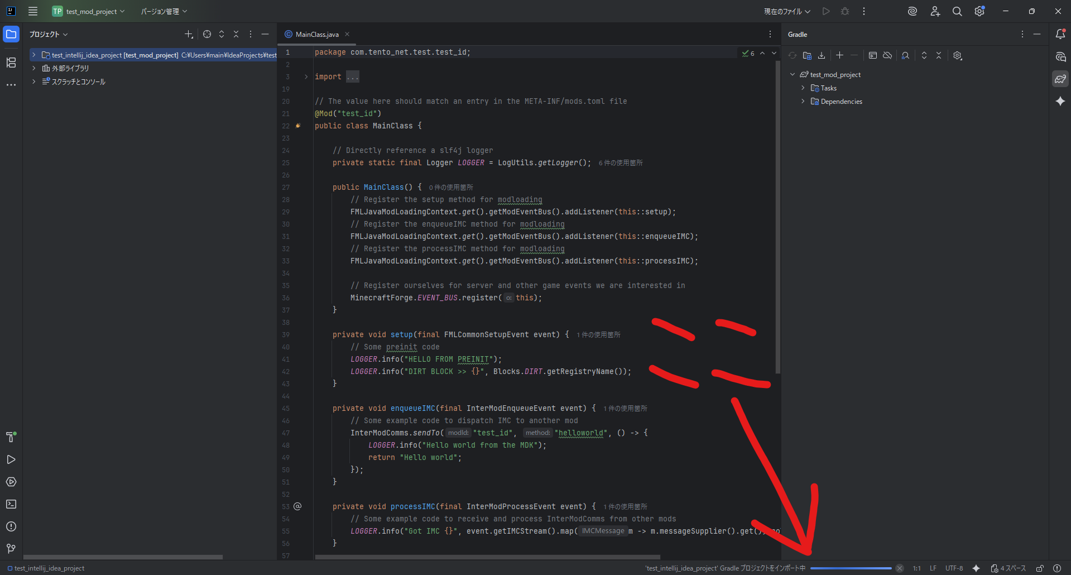
Task: Open the バージョン管理 menu
Action: pyautogui.click(x=164, y=11)
